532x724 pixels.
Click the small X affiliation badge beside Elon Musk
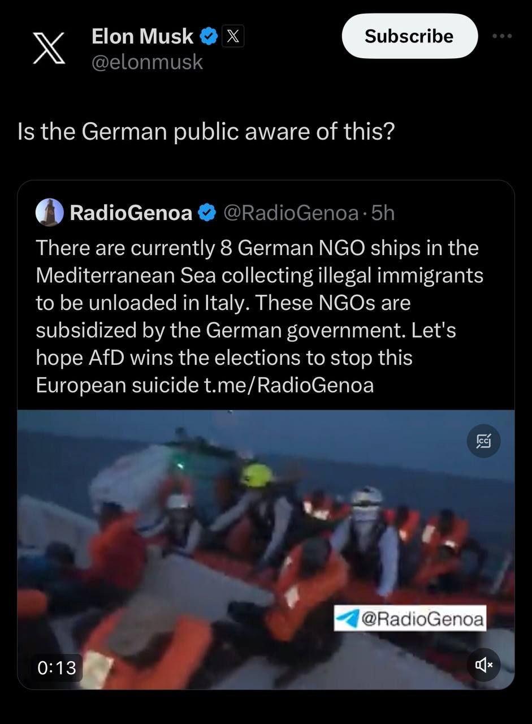point(233,37)
